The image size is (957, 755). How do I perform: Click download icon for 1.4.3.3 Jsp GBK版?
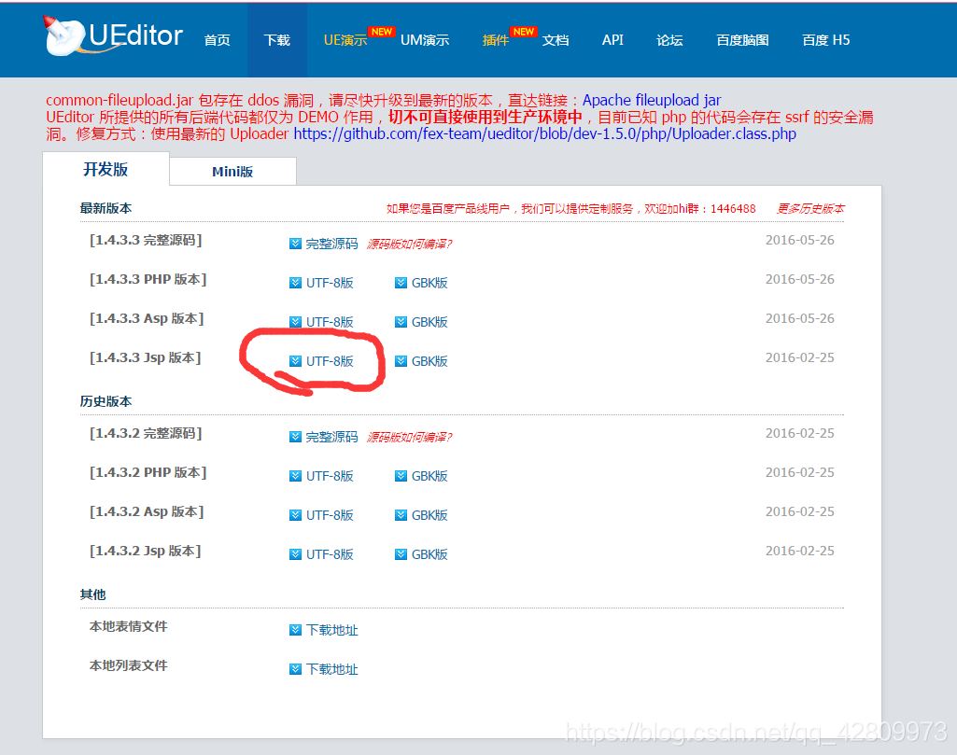pyautogui.click(x=401, y=361)
